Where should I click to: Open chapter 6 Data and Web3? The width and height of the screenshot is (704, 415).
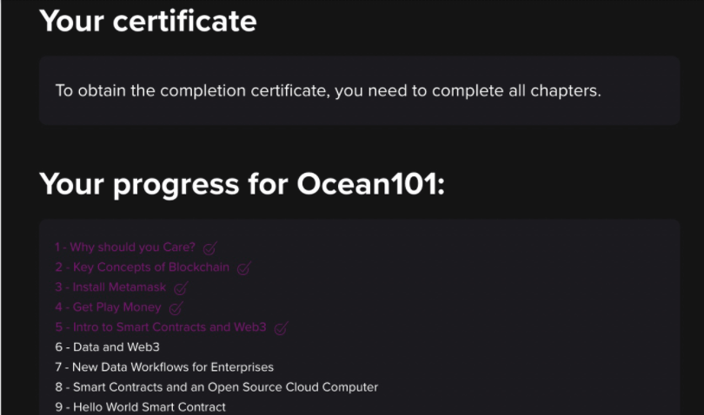click(107, 347)
